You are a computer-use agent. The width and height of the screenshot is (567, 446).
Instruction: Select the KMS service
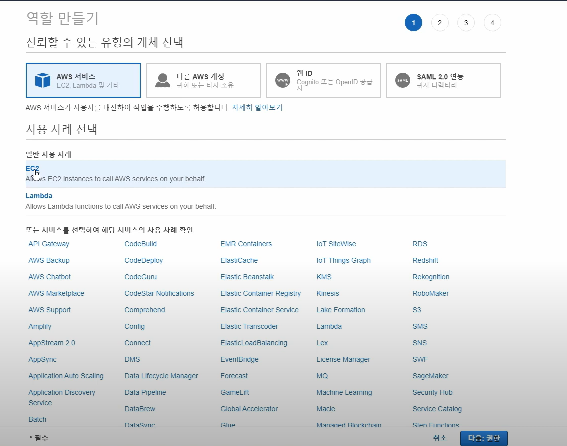pos(324,277)
